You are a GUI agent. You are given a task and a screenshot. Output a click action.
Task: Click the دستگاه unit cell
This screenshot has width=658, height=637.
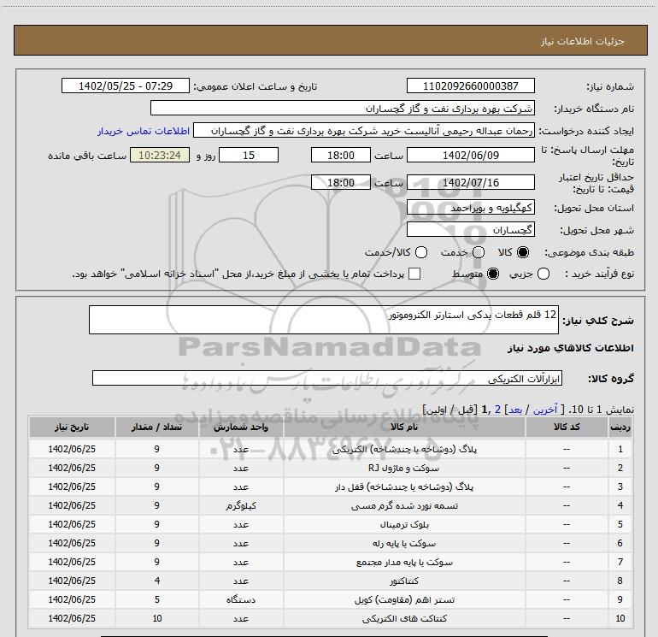pyautogui.click(x=241, y=599)
